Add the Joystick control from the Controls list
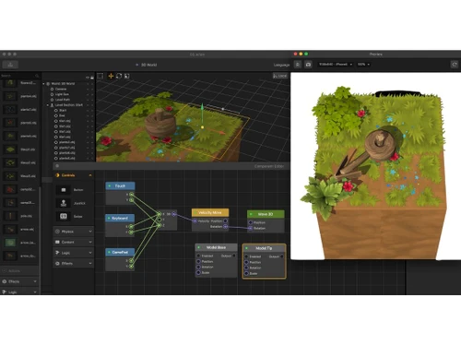 64,203
